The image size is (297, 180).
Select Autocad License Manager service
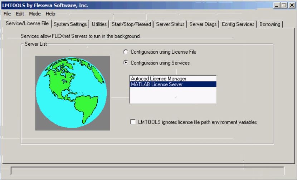[x=158, y=79]
